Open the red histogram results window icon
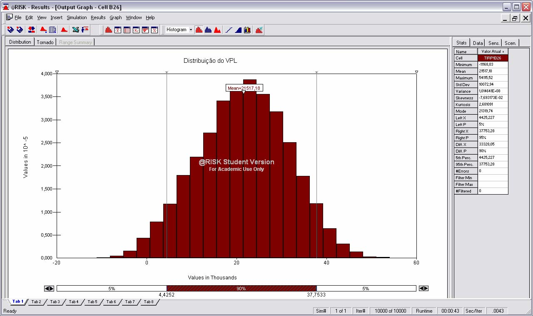The image size is (533, 316). (109, 30)
